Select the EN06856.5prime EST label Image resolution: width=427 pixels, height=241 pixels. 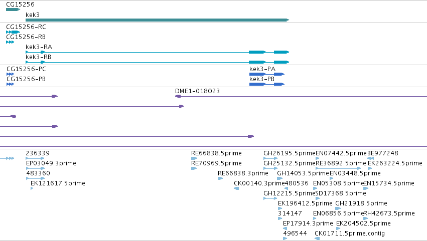coord(339,213)
